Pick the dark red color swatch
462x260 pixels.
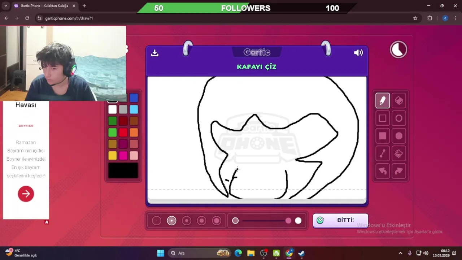tap(123, 121)
